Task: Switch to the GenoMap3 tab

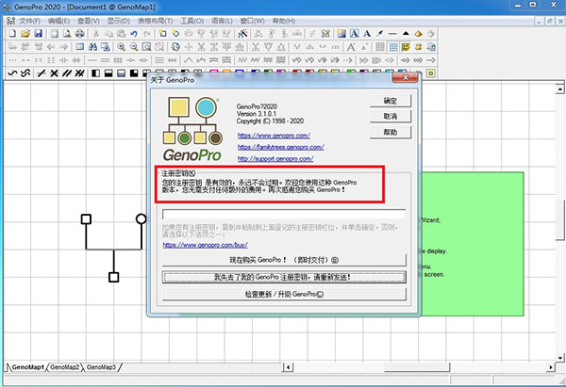Action: click(x=102, y=367)
